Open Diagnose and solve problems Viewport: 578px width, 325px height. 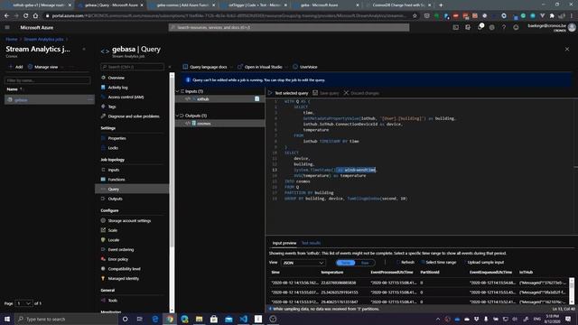134,116
